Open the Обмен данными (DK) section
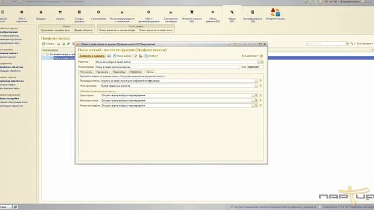This screenshot has height=210, width=374. pyautogui.click(x=213, y=16)
